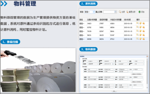The height and width of the screenshot is (94, 150).
Task: Click first 查看生产订单 button in tracking dialog
Action: coord(136,74)
